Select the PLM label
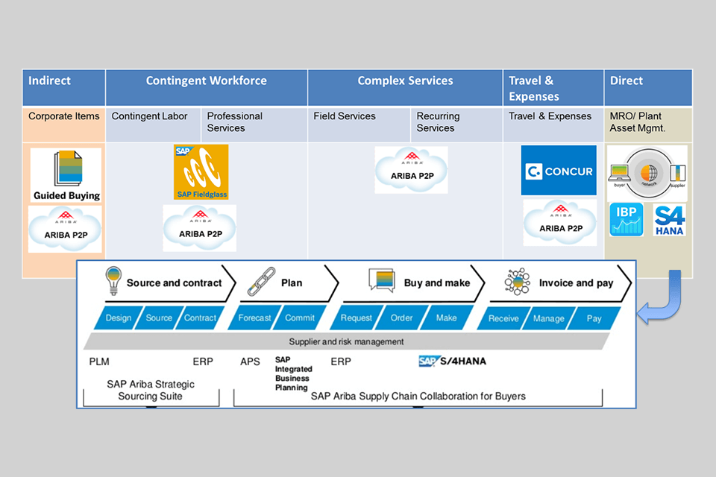The image size is (716, 477). tap(99, 361)
